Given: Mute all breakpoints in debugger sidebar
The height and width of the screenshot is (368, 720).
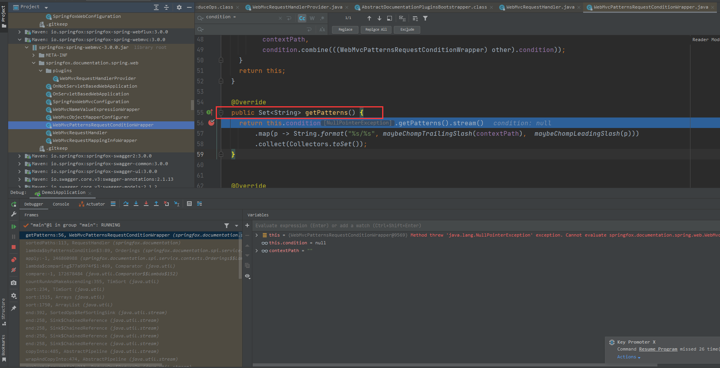Looking at the screenshot, I should (14, 269).
